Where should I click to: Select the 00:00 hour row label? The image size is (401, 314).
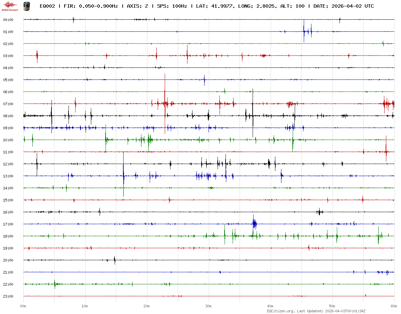pos(8,20)
